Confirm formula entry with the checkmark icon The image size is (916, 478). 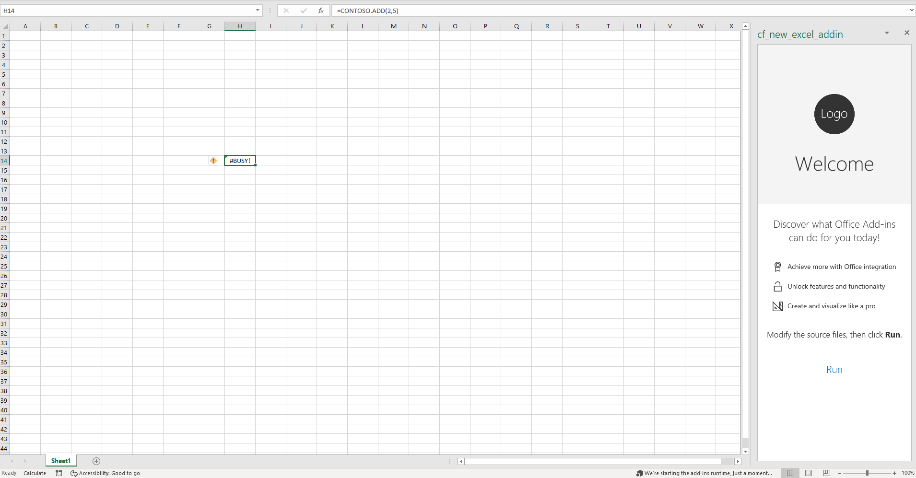[304, 10]
